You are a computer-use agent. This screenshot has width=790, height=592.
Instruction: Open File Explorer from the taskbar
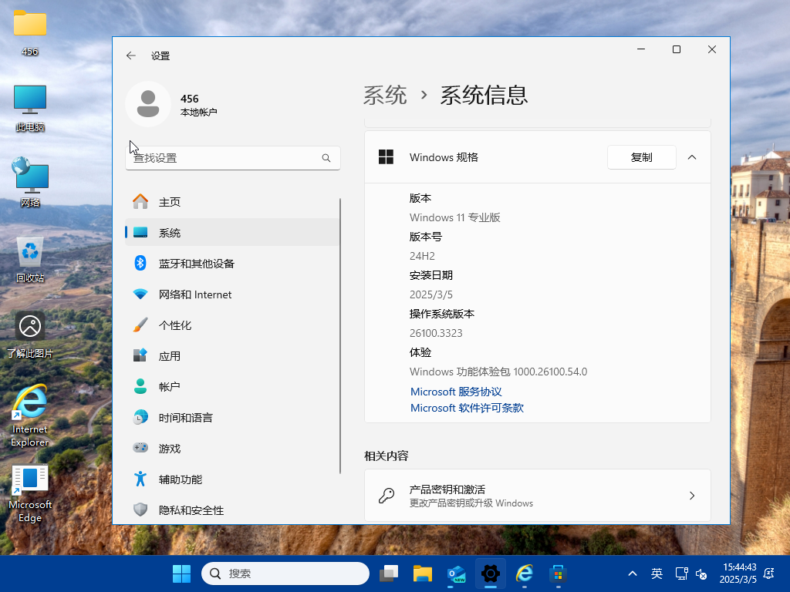(x=423, y=573)
